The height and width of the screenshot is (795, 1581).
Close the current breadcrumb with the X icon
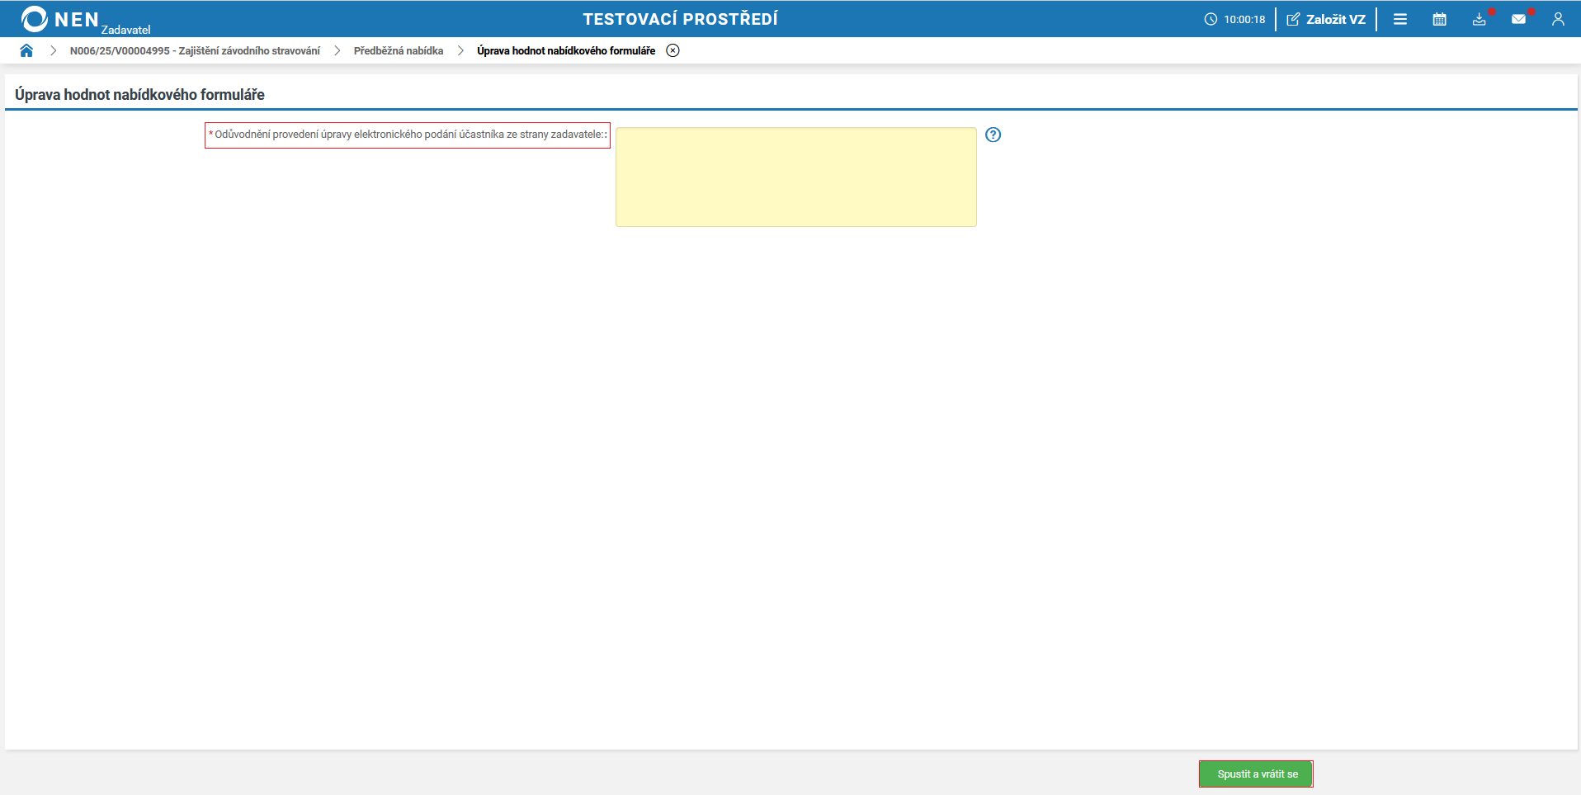pyautogui.click(x=673, y=50)
